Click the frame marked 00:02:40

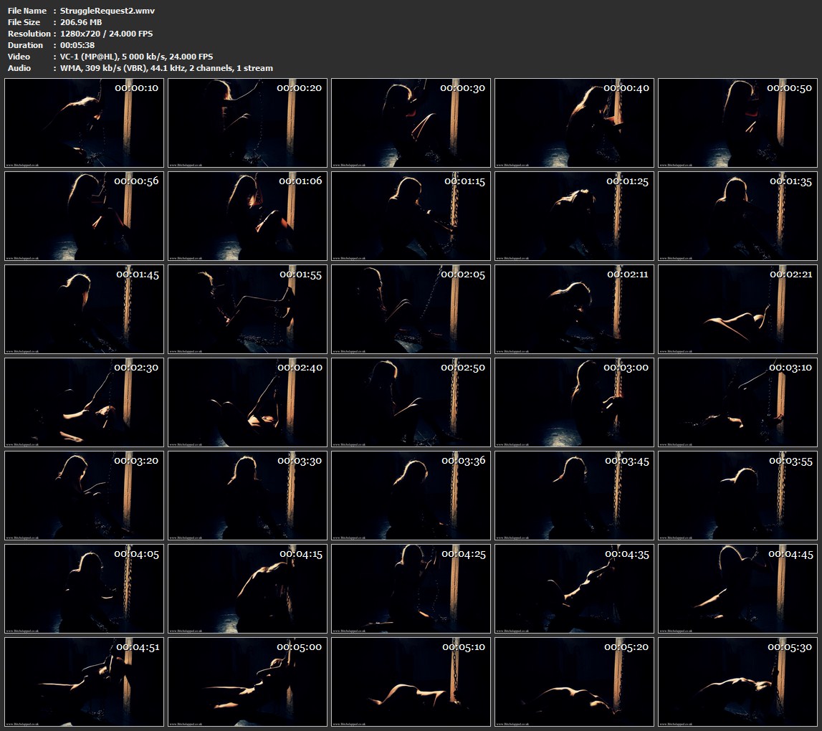pyautogui.click(x=247, y=402)
